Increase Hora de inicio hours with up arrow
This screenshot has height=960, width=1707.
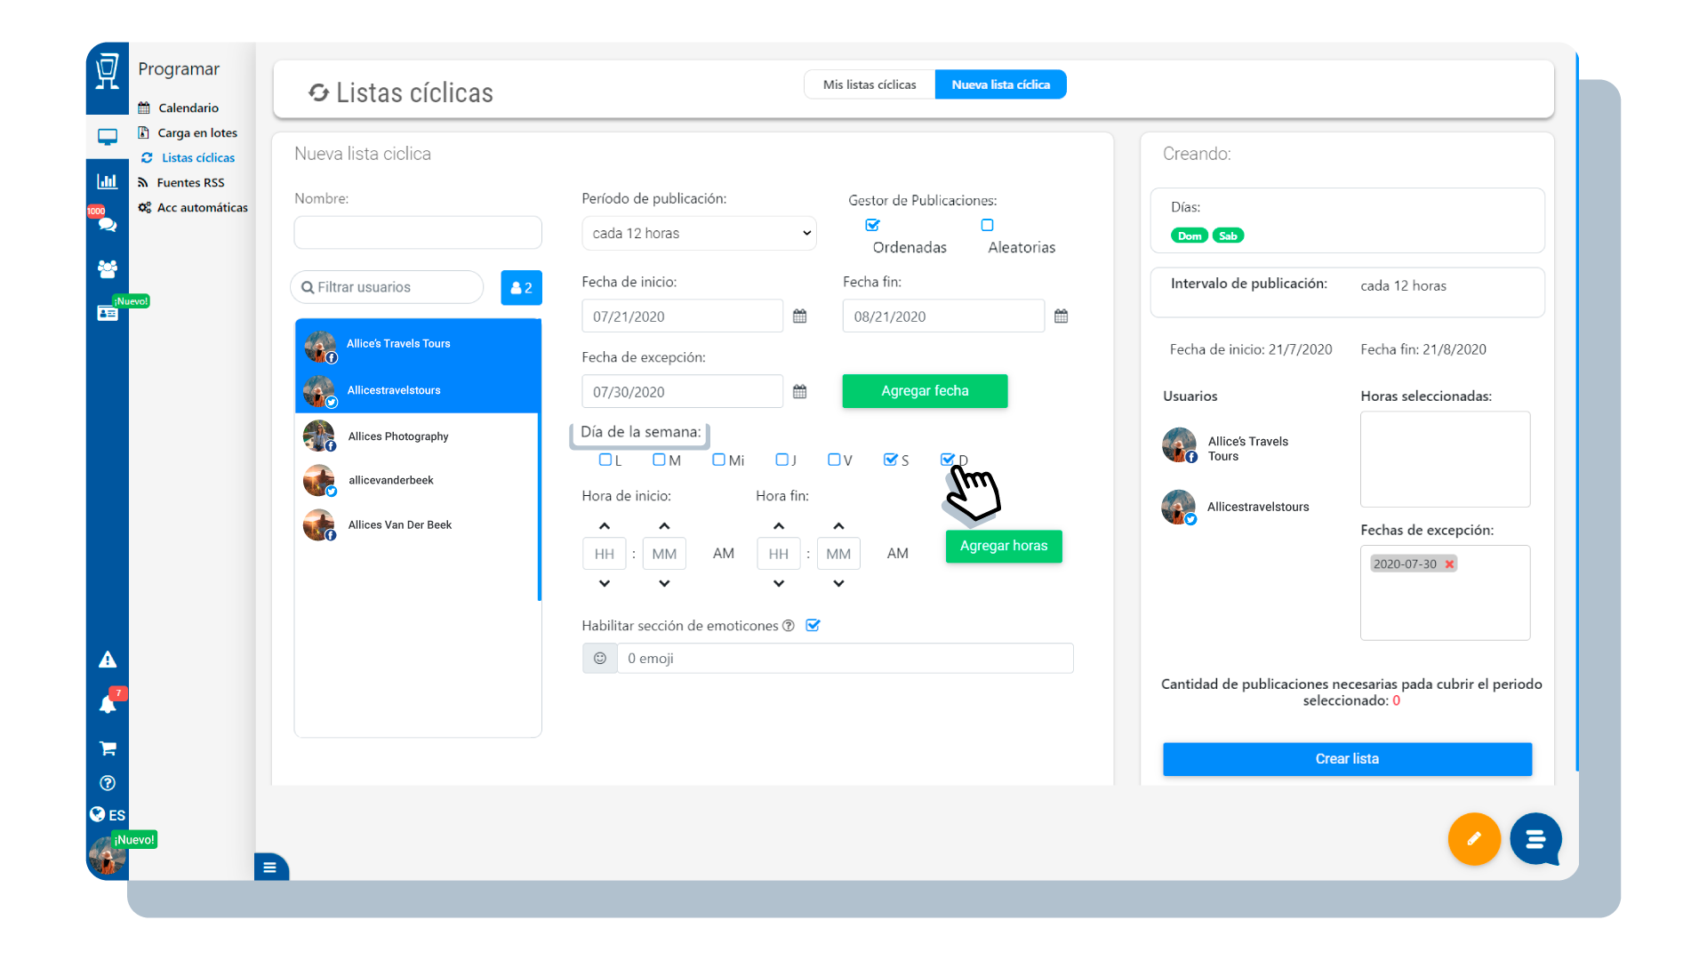[605, 526]
